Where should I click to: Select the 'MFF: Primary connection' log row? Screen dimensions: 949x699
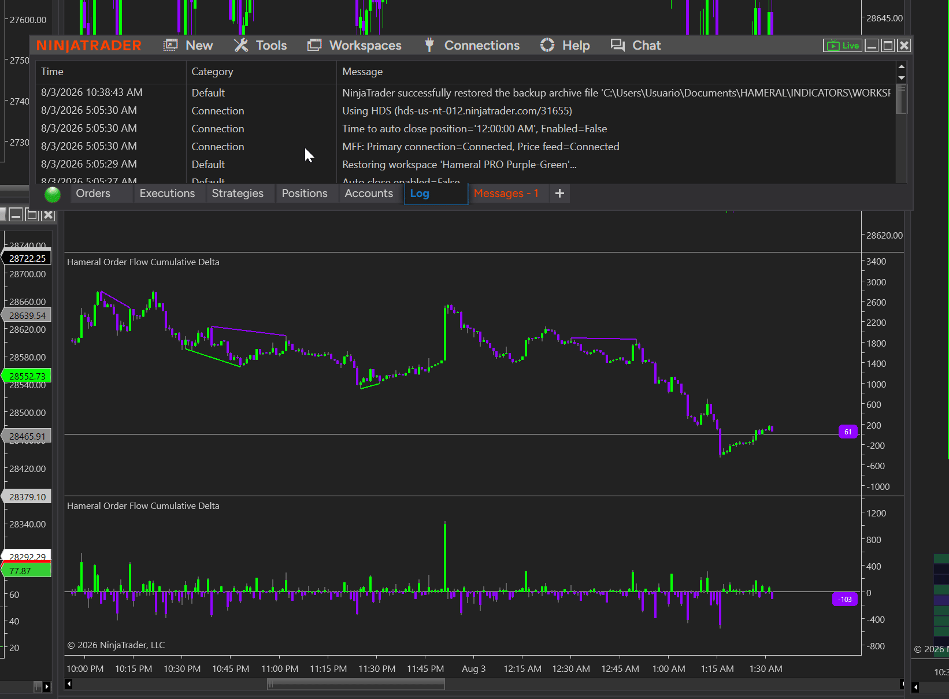466,147
